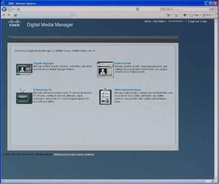This screenshot has height=184, width=219.
Task: Click the IE Home toolbar icon
Action: click(169, 15)
